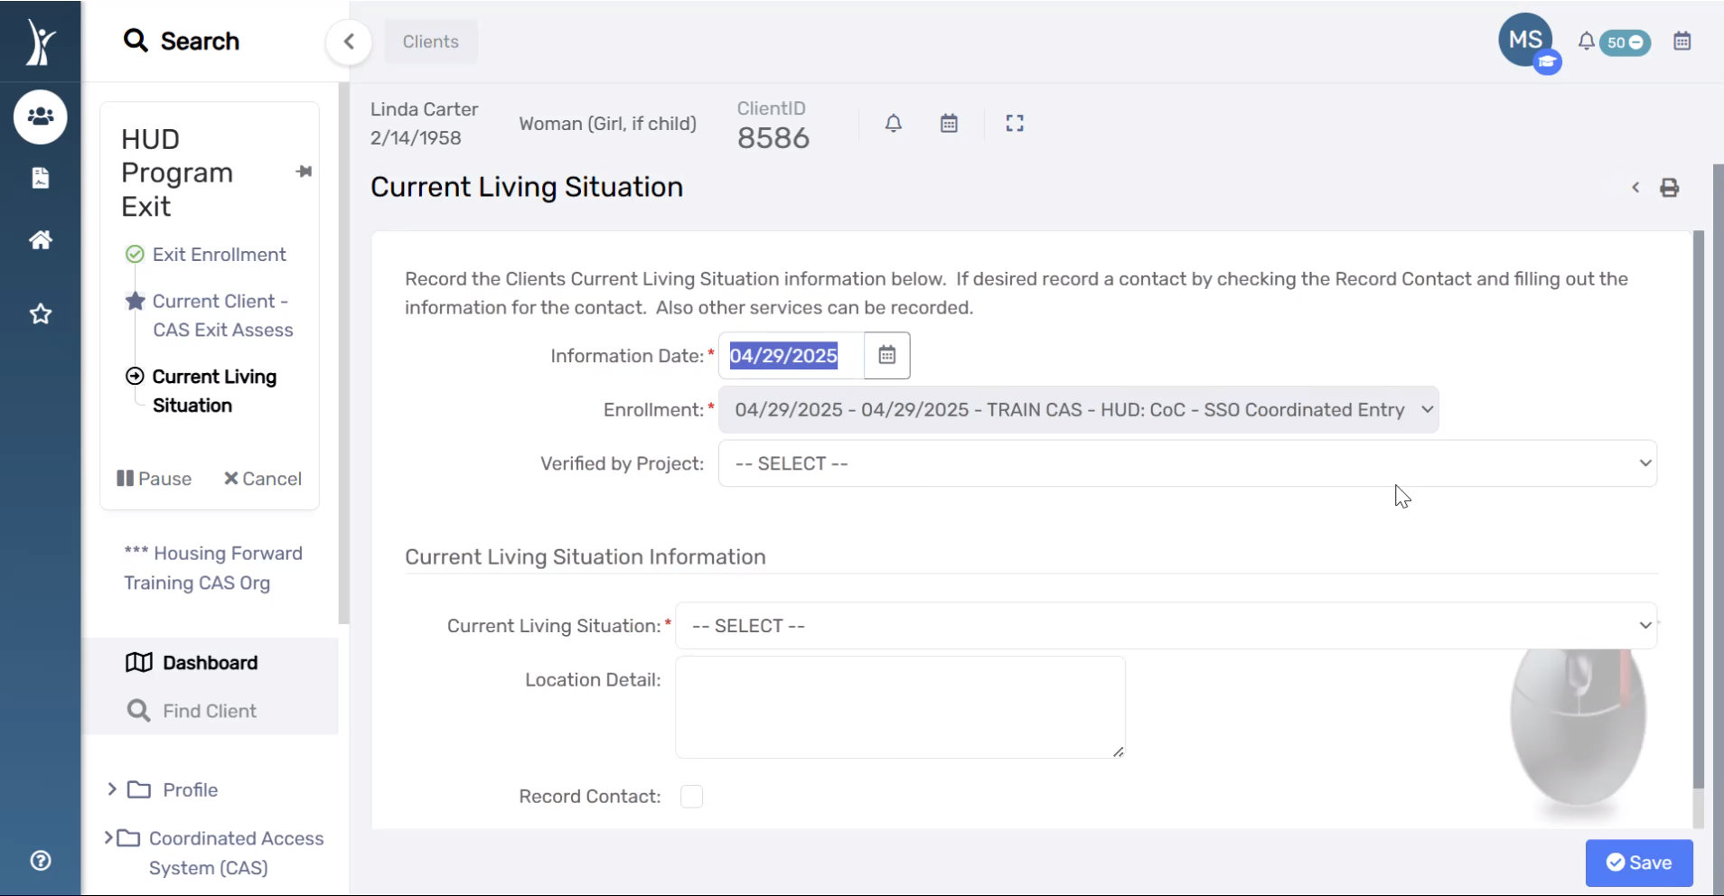The image size is (1724, 896).
Task: Expand the Coordinated Access System folder
Action: click(x=108, y=838)
